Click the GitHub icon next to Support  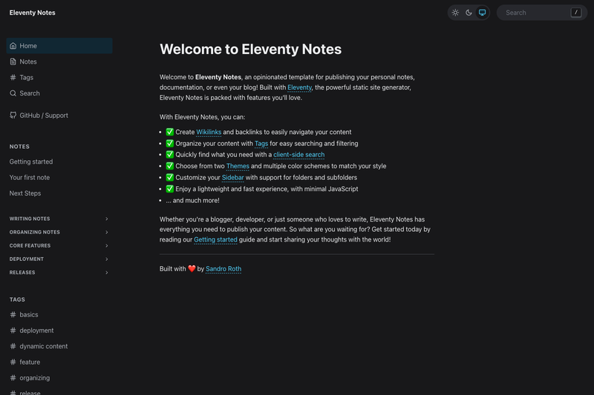[x=13, y=116]
